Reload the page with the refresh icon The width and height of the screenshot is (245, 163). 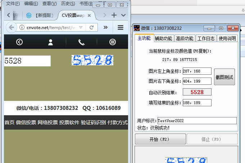[x=92, y=27]
